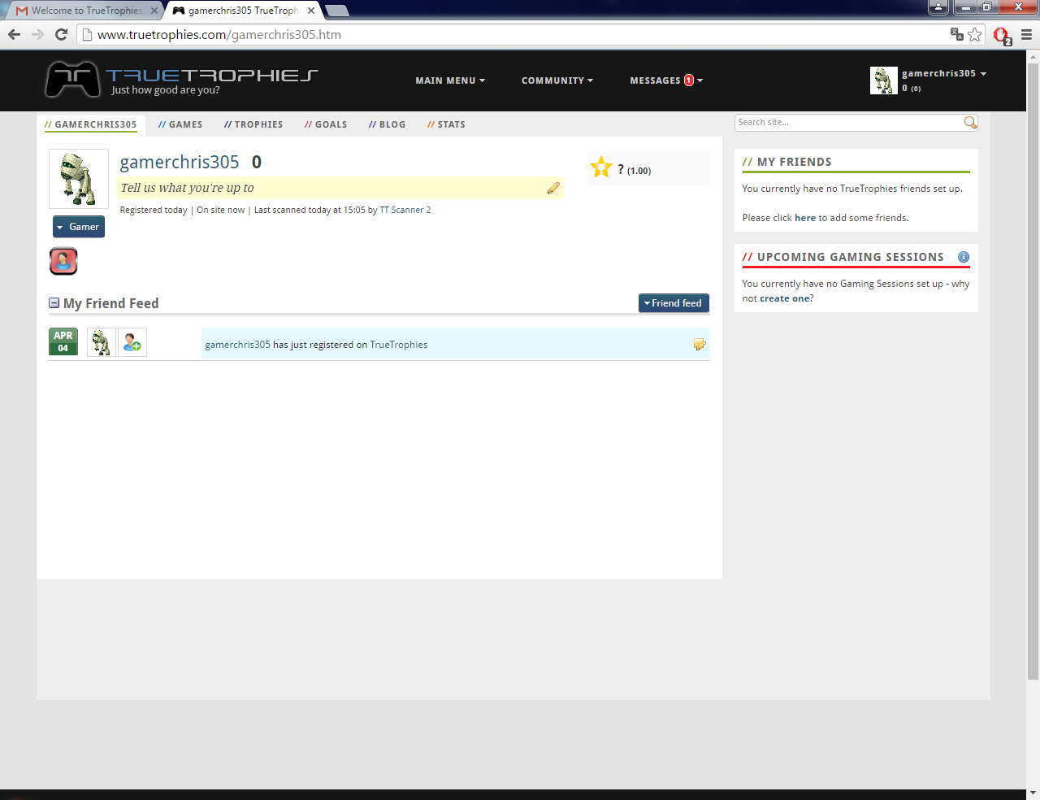Open the Gamer dropdown button
Viewport: 1040px width, 800px height.
79,227
